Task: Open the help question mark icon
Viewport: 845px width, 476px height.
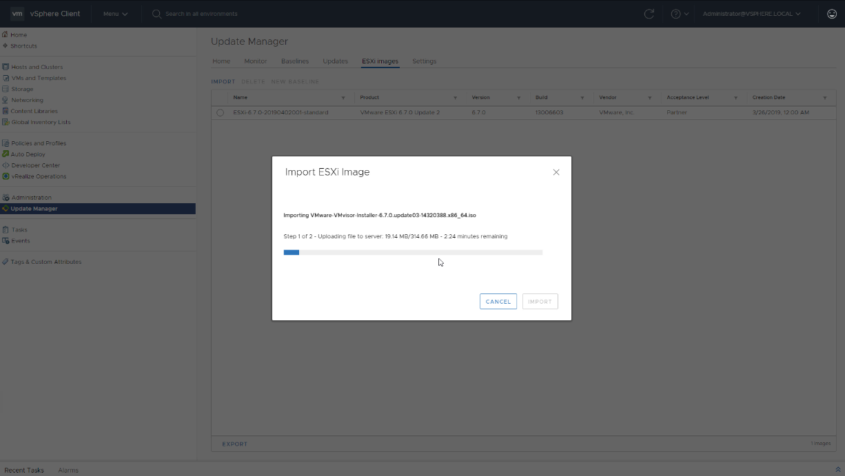Action: click(676, 14)
